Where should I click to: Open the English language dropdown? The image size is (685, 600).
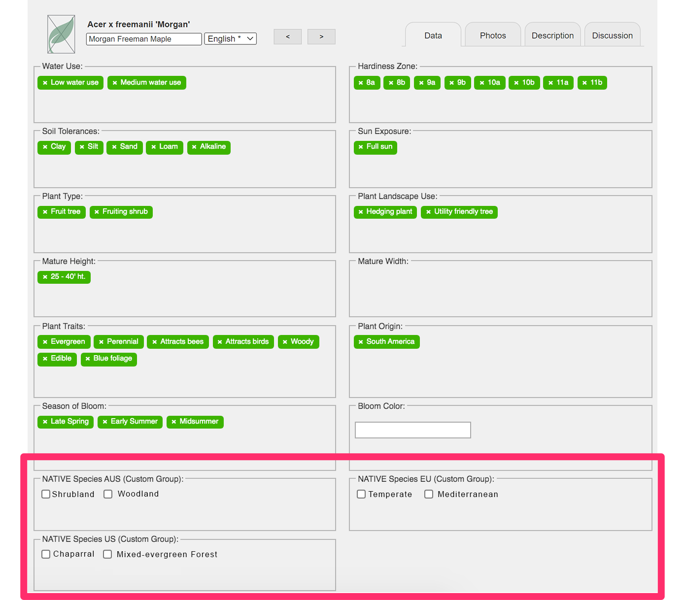[231, 38]
